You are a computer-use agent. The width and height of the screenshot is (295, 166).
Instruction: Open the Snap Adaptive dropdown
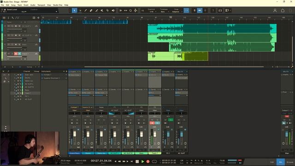[x=176, y=12]
